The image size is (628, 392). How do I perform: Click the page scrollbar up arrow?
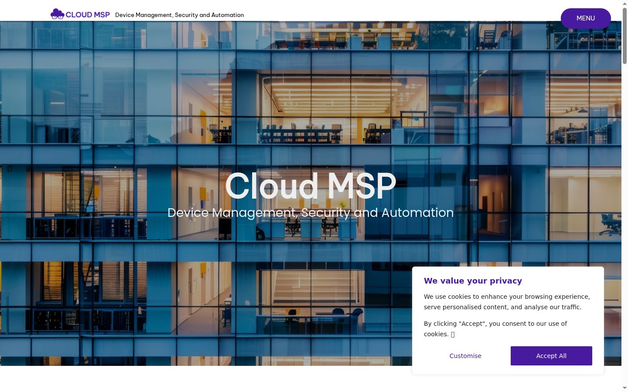625,3
